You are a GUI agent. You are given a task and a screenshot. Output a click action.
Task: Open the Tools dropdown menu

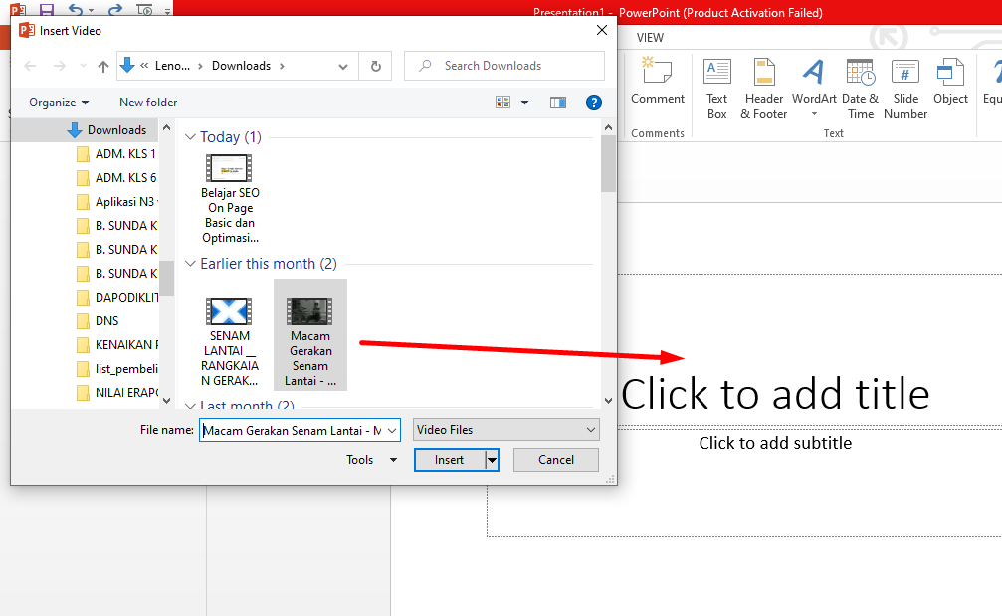(x=369, y=460)
